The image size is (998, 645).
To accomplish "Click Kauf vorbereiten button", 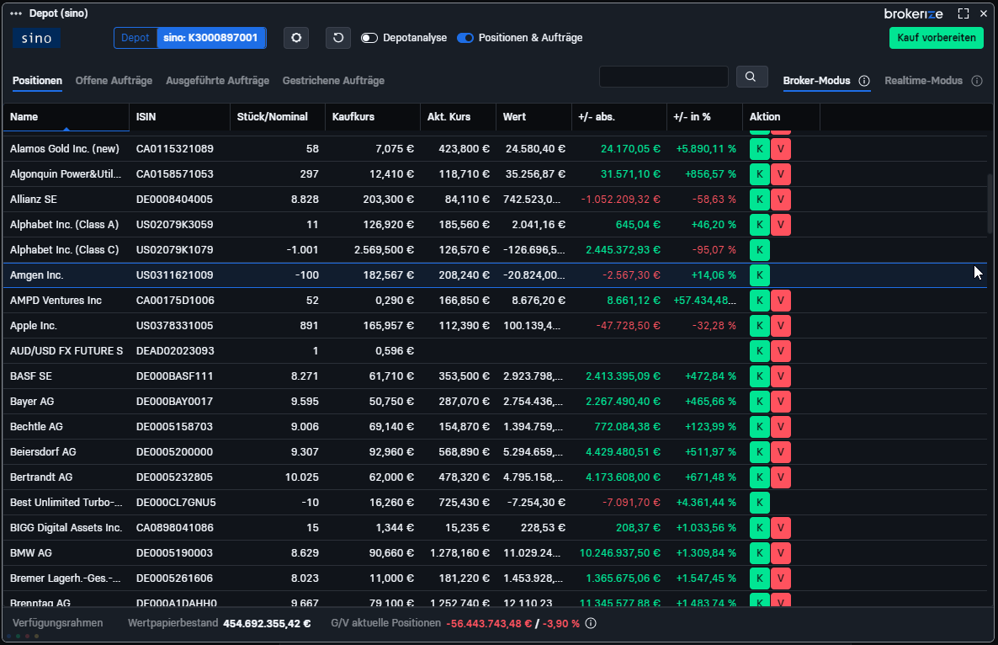I will 937,38.
